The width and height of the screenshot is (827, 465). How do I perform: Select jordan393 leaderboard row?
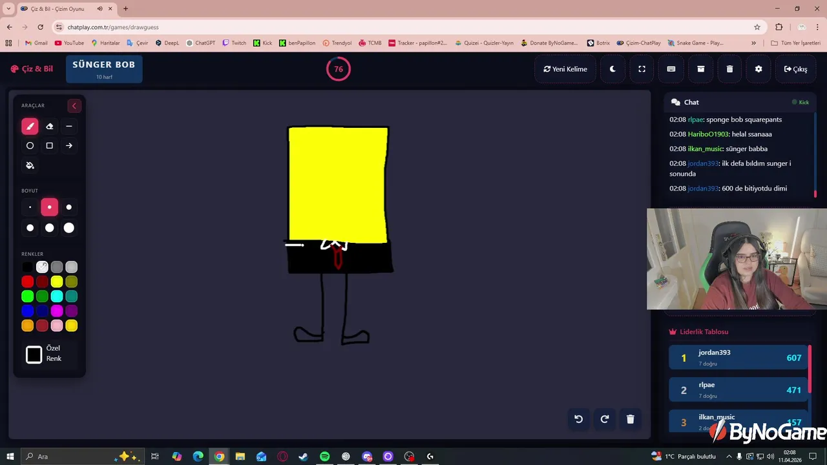coord(738,357)
